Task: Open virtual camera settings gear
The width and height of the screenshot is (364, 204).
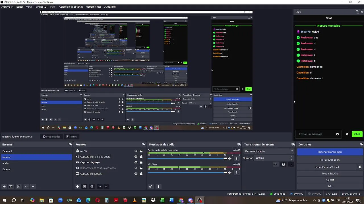Action: tap(360, 167)
